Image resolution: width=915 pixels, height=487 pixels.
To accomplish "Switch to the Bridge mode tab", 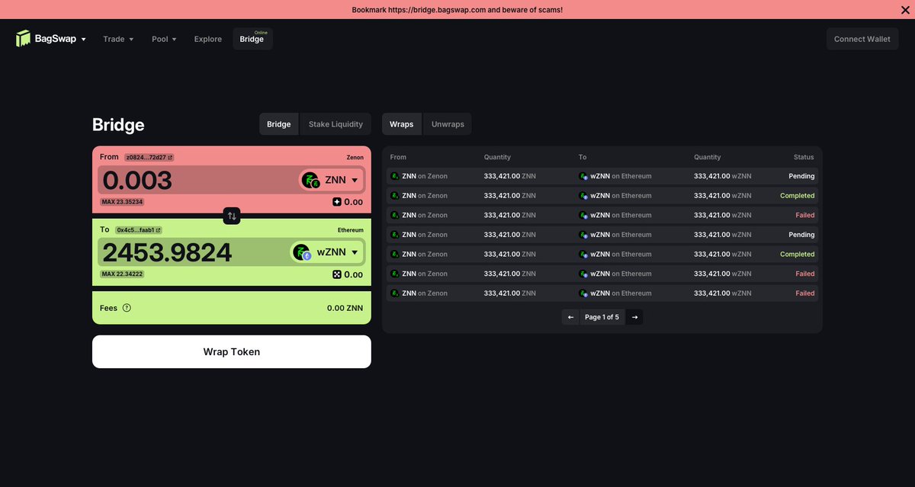I will (279, 124).
